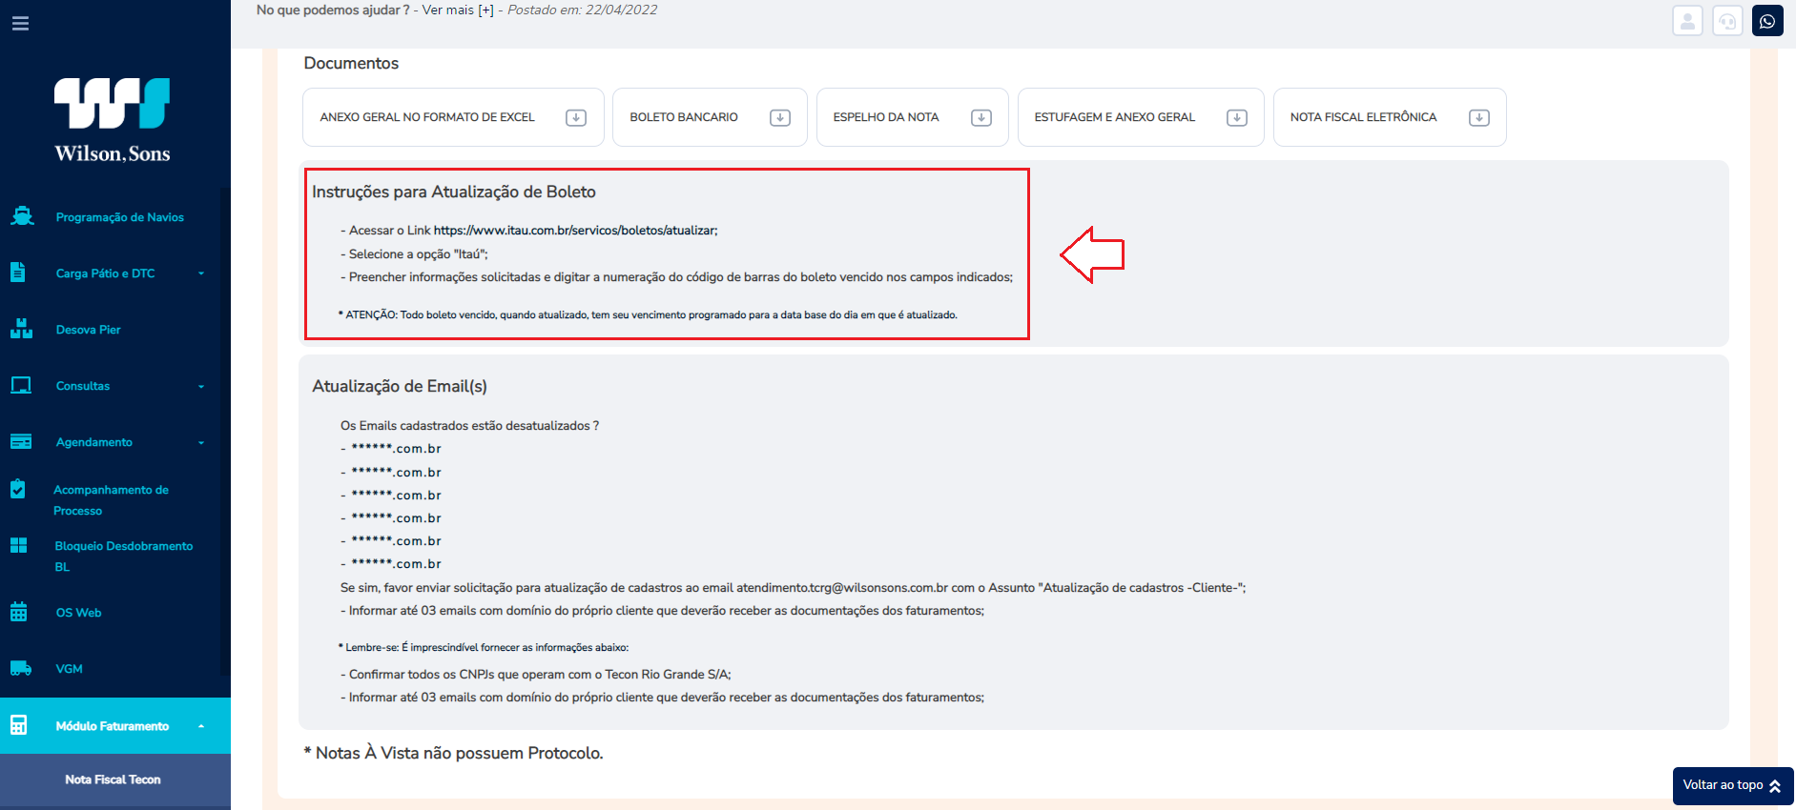
Task: Expand the Agendamento submenu arrow
Action: point(201,442)
